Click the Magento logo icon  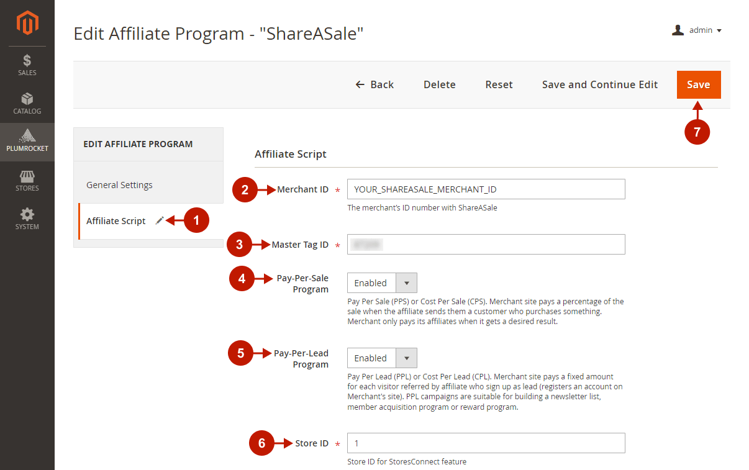point(27,23)
